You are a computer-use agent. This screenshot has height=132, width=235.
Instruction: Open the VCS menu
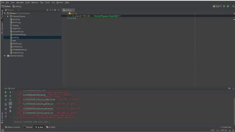point(53,3)
